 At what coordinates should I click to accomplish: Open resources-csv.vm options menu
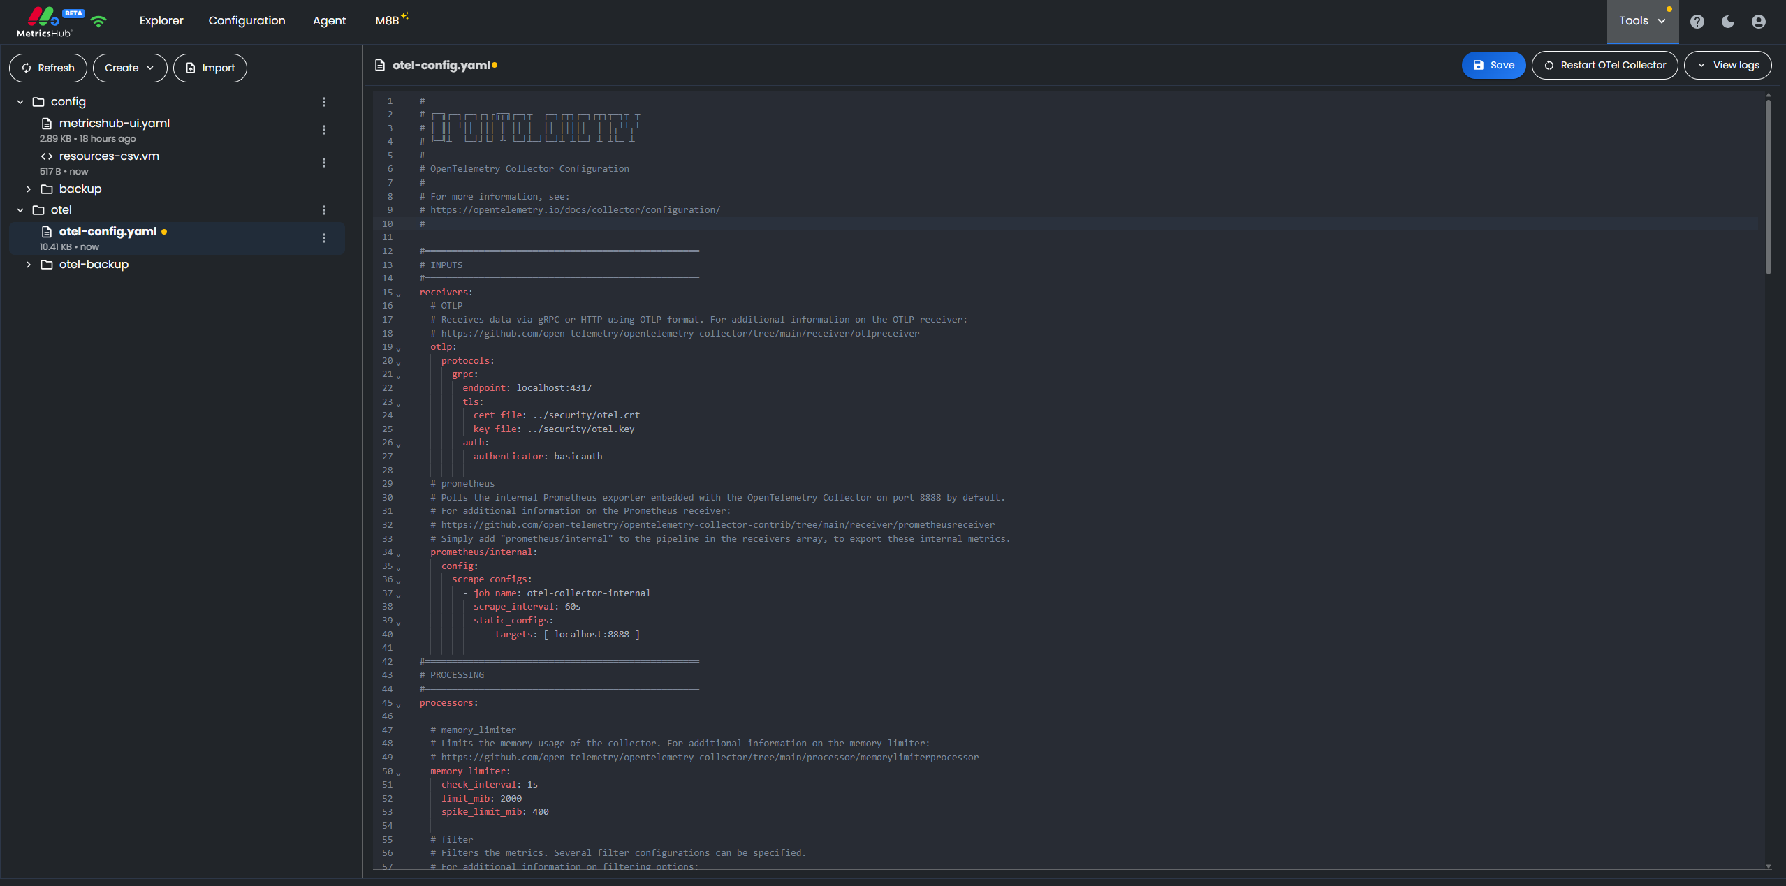(x=324, y=163)
